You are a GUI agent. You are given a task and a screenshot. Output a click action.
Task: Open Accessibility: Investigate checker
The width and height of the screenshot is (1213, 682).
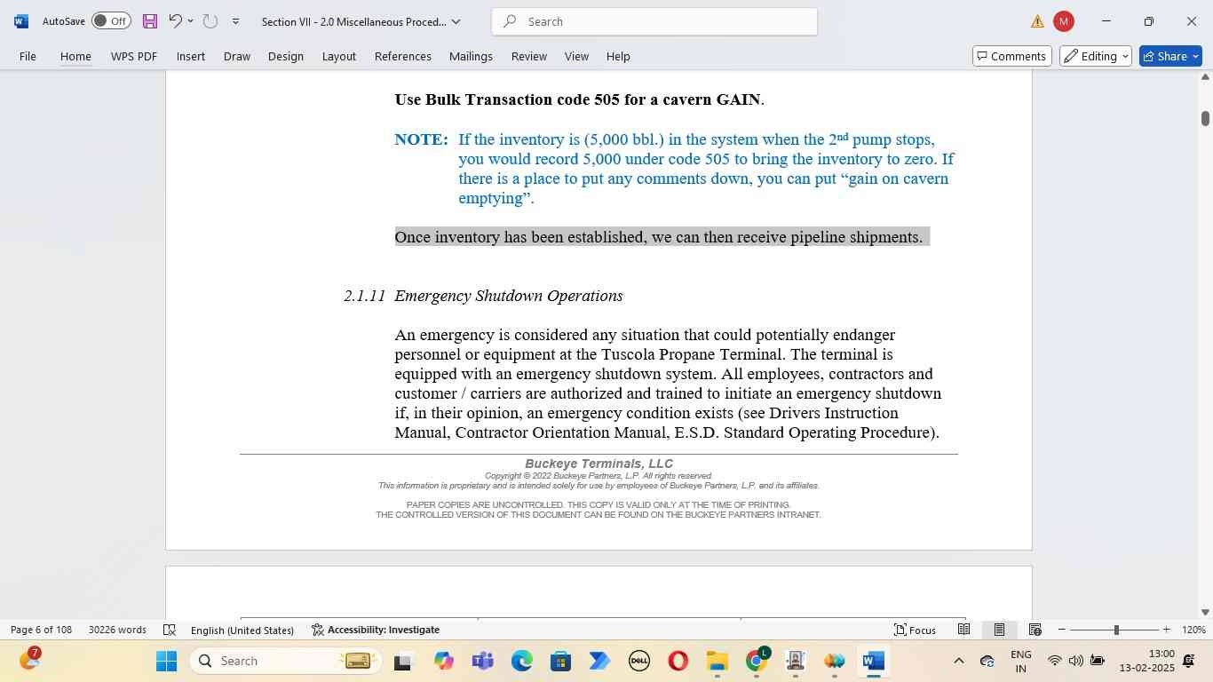376,630
